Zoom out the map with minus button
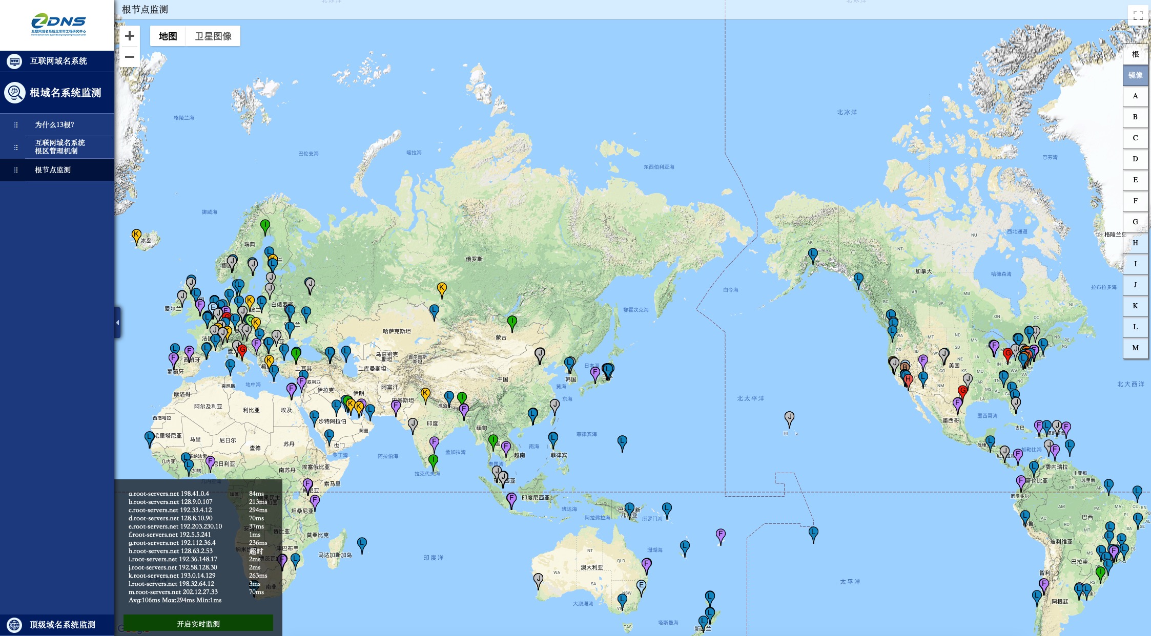Image resolution: width=1151 pixels, height=636 pixels. 130,57
